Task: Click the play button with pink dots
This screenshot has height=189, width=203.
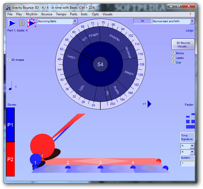Action: [x=32, y=23]
